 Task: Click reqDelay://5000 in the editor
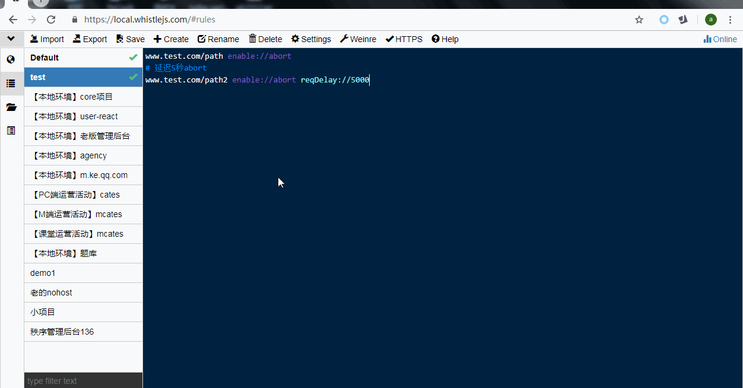coord(335,80)
